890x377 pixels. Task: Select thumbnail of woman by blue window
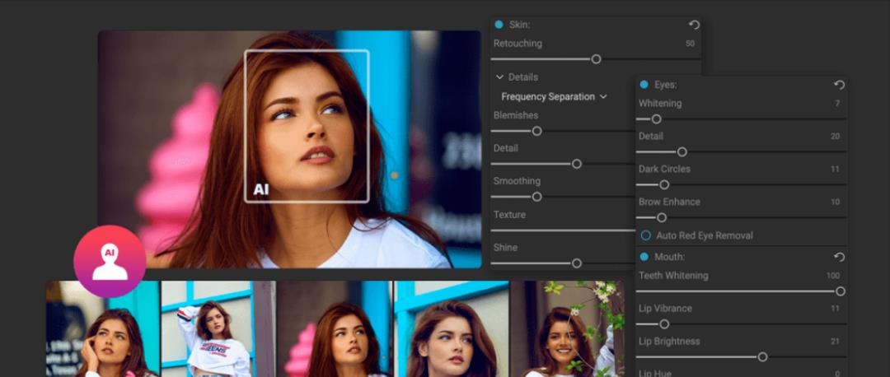[x=452, y=328]
